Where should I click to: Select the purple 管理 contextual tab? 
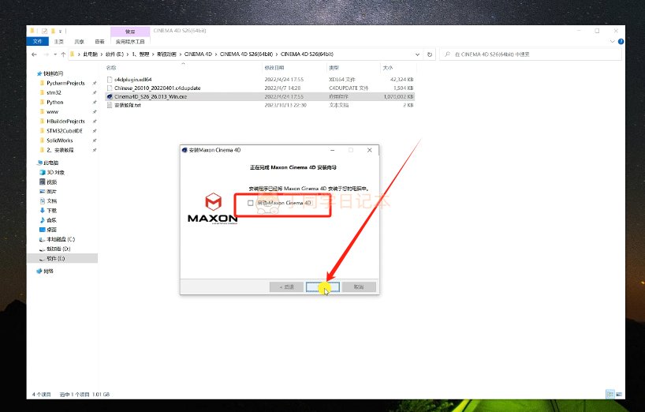pyautogui.click(x=130, y=32)
